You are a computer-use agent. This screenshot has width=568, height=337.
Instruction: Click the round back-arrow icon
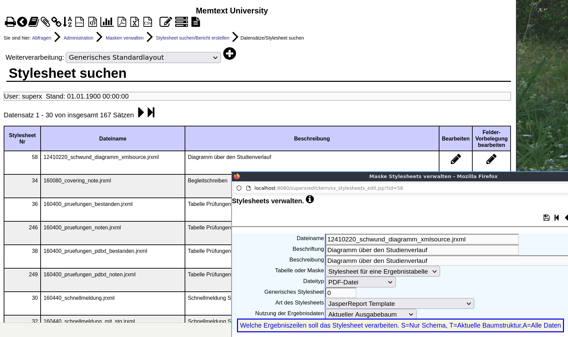(x=22, y=22)
